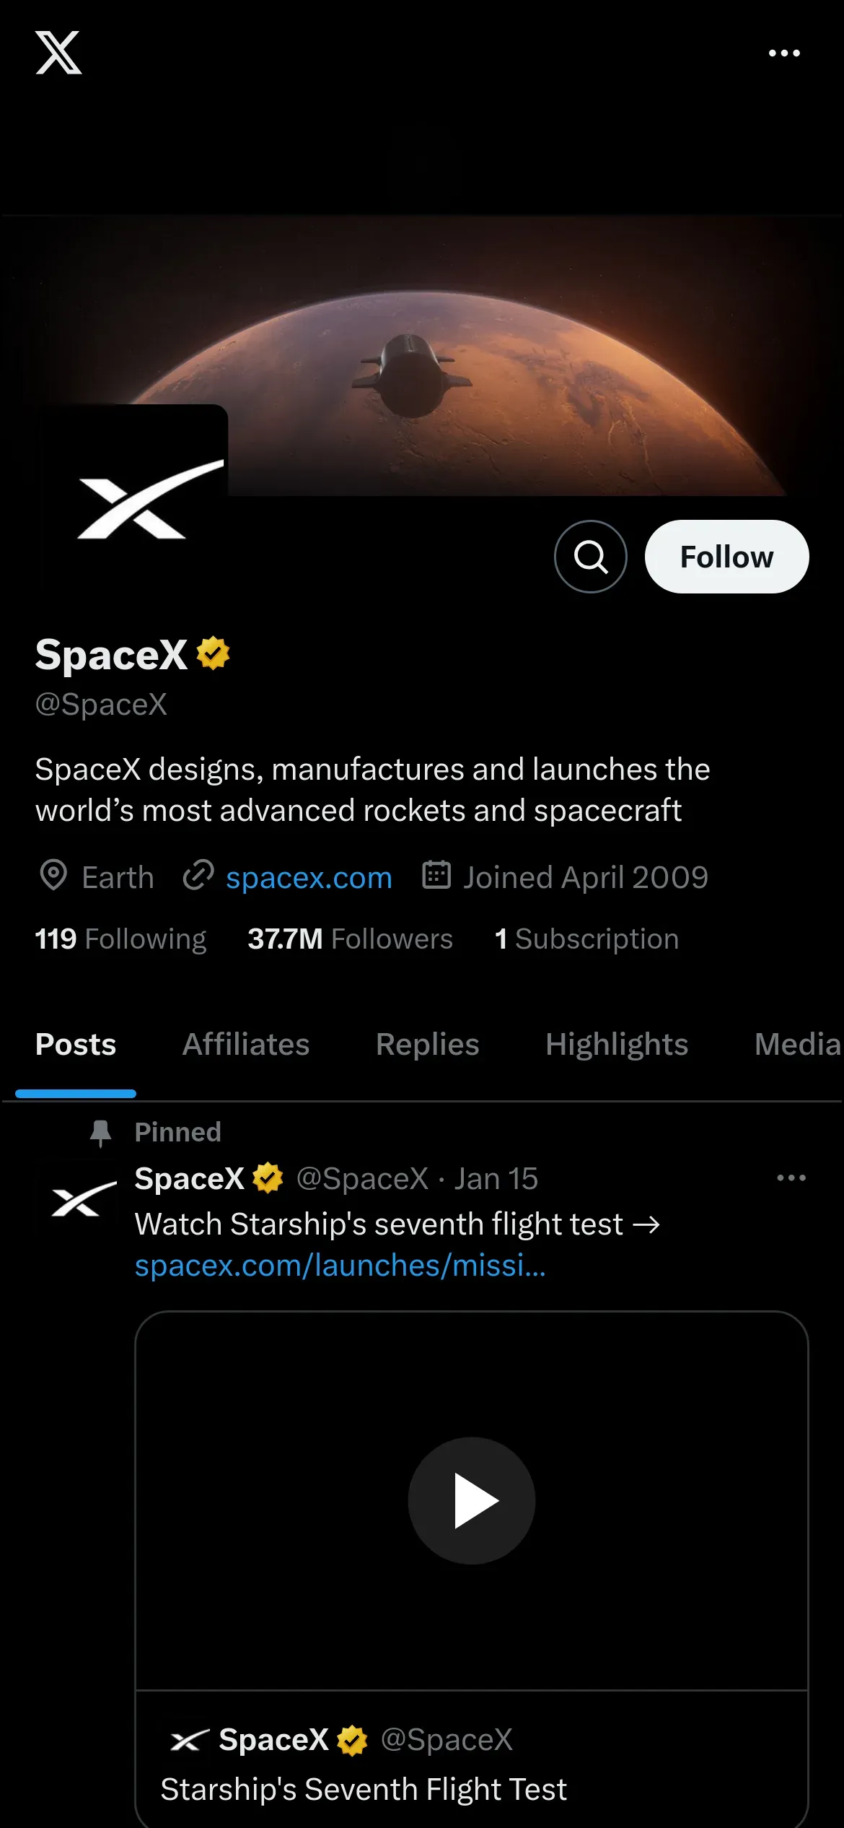Open the spacex.com website link
The image size is (844, 1828).
pyautogui.click(x=309, y=877)
